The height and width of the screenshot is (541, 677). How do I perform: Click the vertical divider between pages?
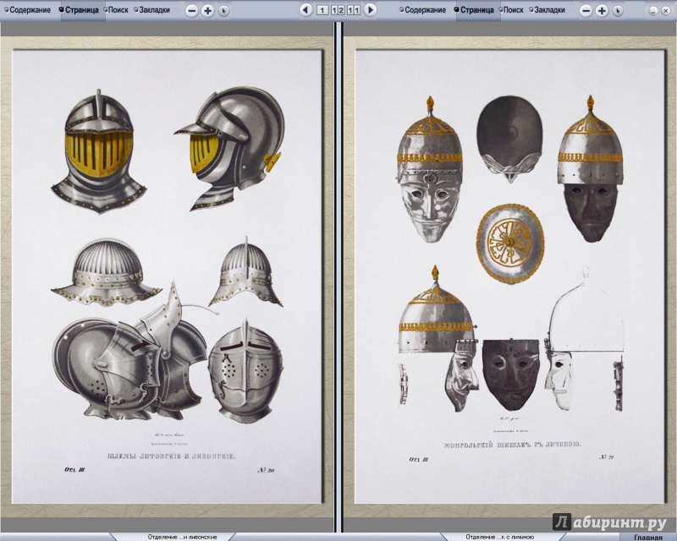338,276
